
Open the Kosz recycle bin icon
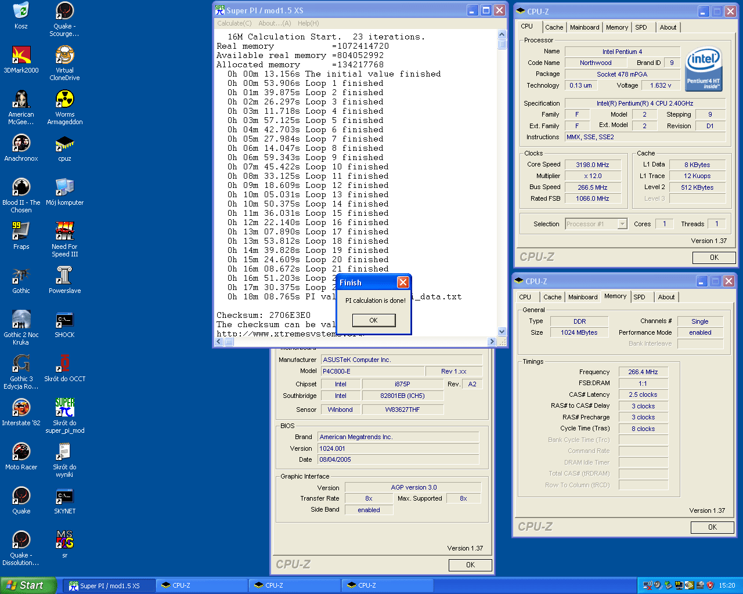(x=21, y=16)
